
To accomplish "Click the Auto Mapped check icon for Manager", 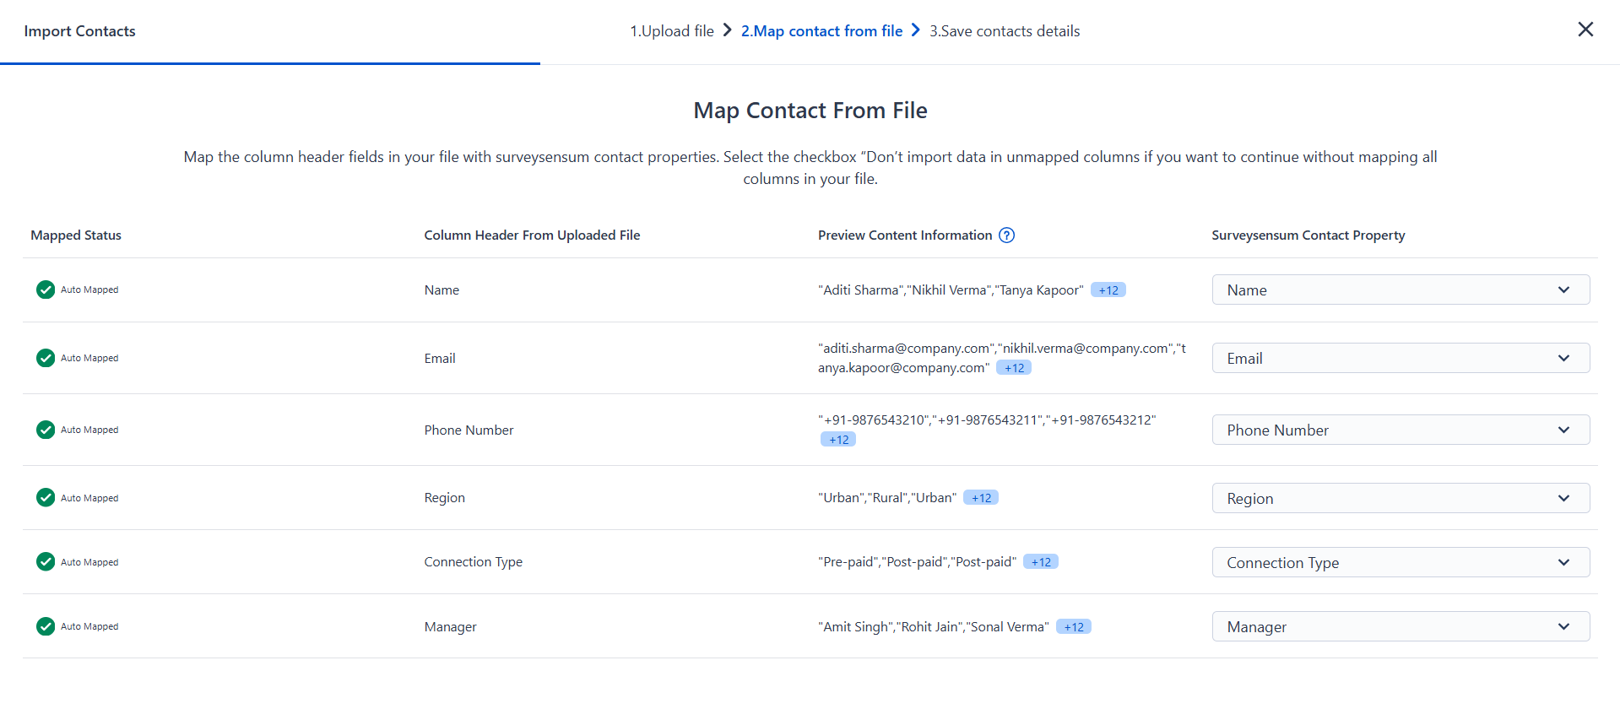I will [46, 626].
